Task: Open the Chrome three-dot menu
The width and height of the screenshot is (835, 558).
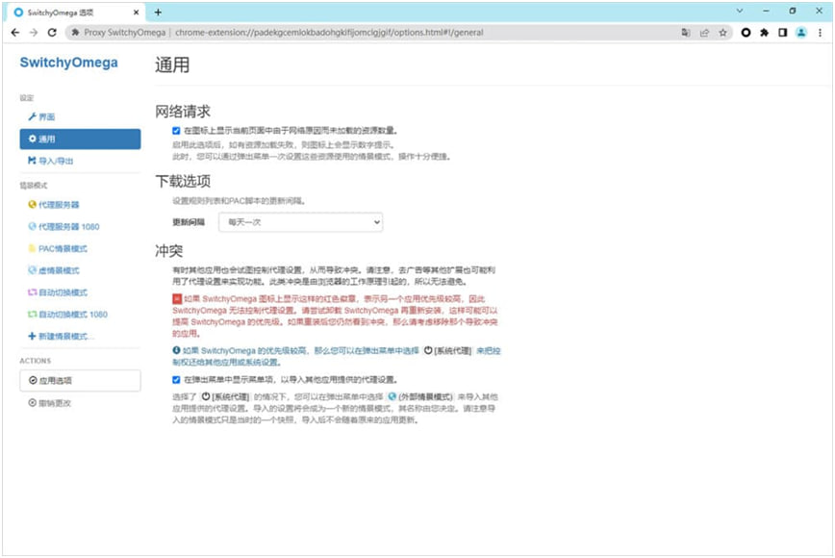Action: click(819, 32)
